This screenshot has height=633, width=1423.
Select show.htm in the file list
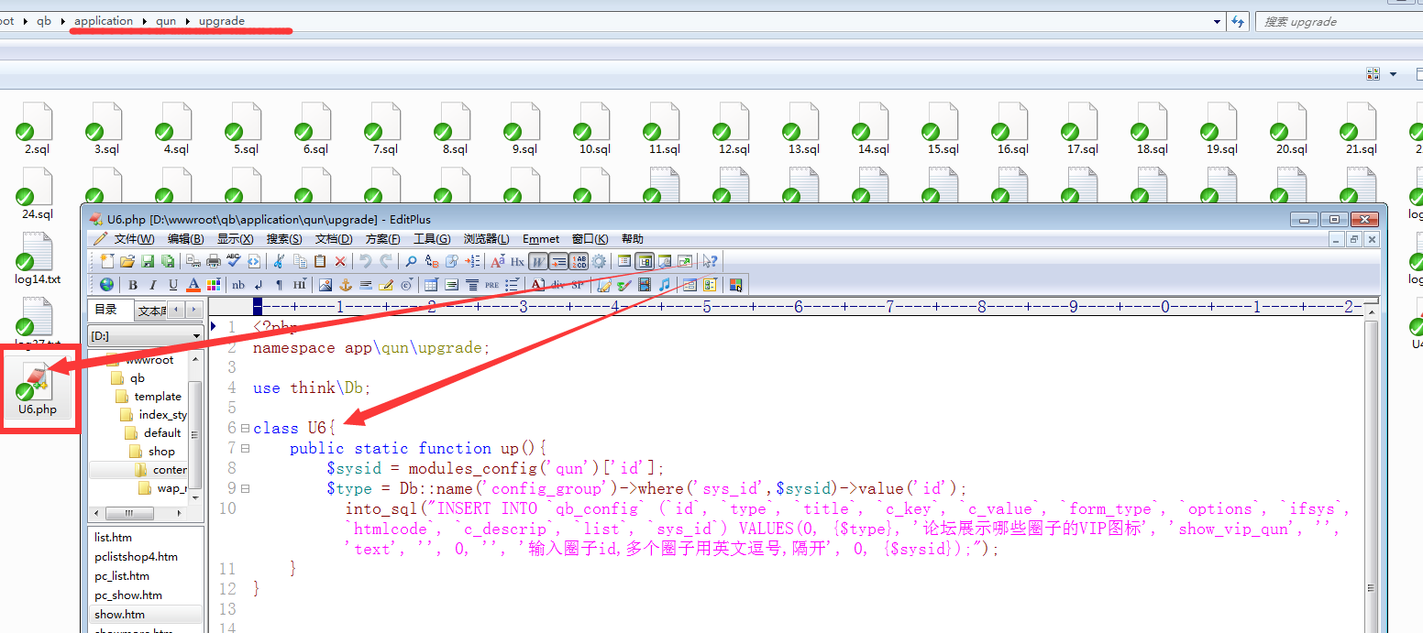120,614
